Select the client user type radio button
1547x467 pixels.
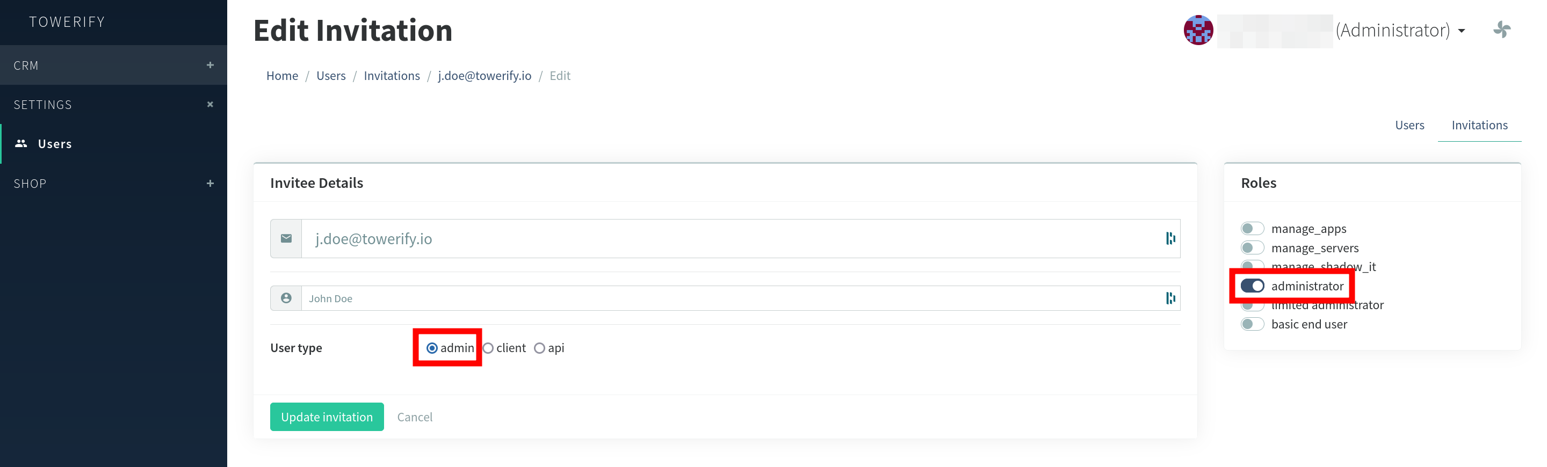[x=488, y=348]
